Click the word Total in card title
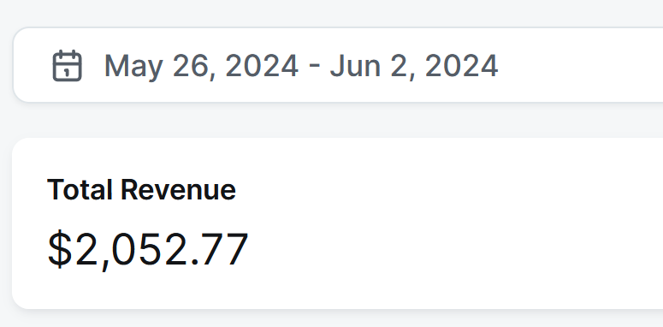Viewport: 663px width, 327px height. coord(80,189)
